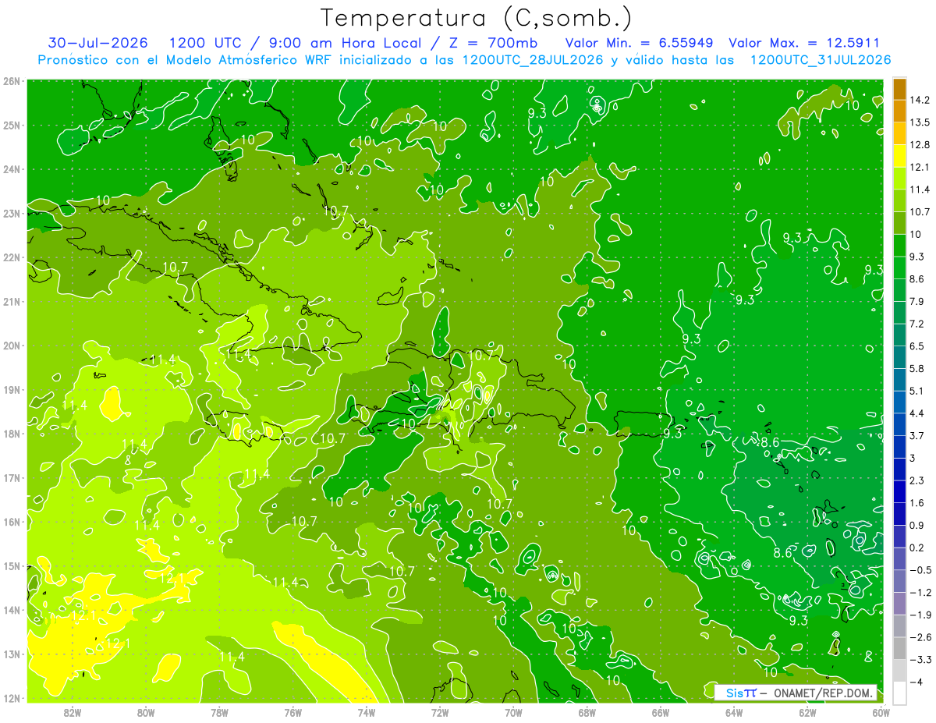Viewport: 936px width, 723px height.
Task: Pick the orange-brown swatch above 14.2
Action: coord(899,89)
